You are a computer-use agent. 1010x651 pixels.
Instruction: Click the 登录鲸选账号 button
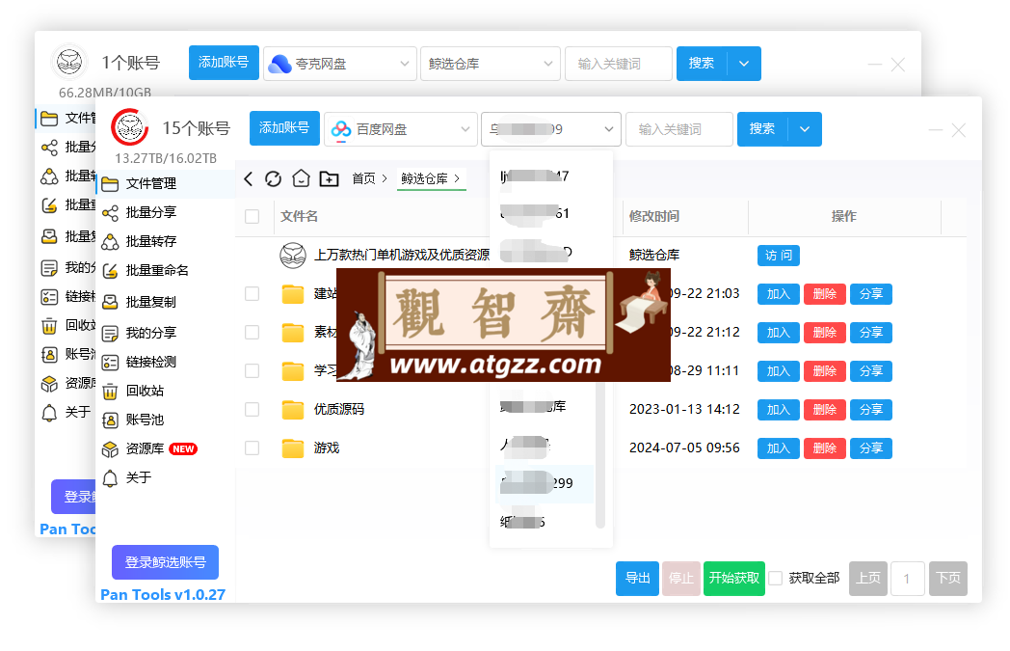(165, 562)
